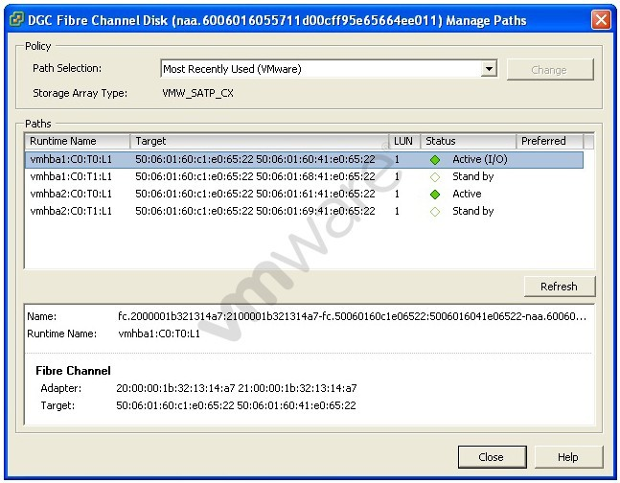Viewport: 620px width, 483px height.
Task: Click Stand by status of vmhba1:C0:T1:L1
Action: click(473, 176)
